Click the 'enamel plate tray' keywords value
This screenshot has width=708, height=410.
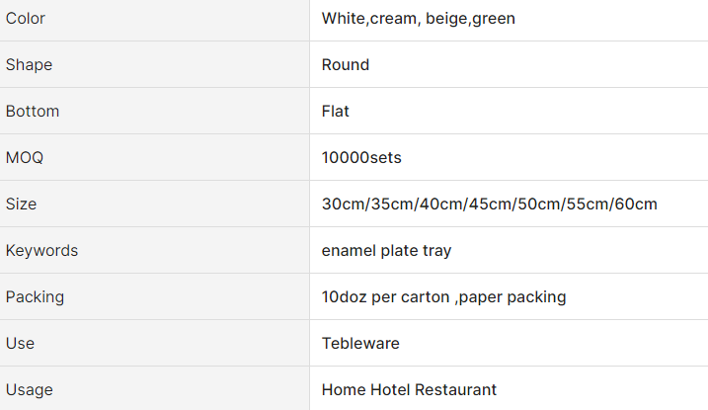tap(386, 251)
